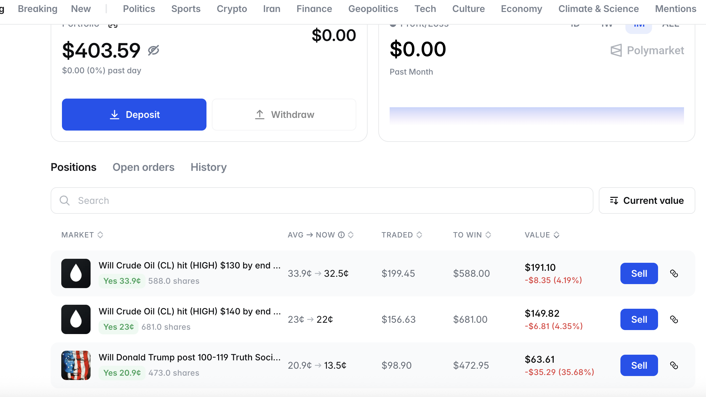Focus the positions Search field
Viewport: 706px width, 397px height.
pyautogui.click(x=322, y=200)
